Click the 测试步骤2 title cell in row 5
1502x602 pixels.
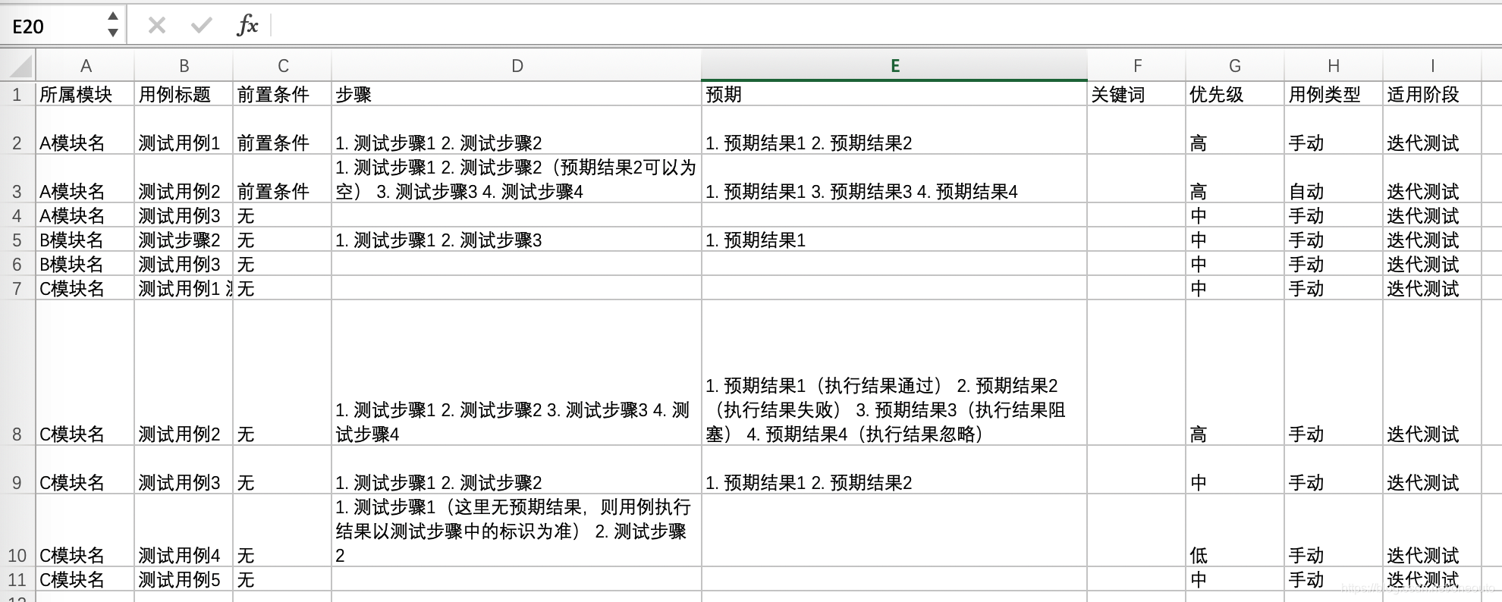click(x=184, y=240)
